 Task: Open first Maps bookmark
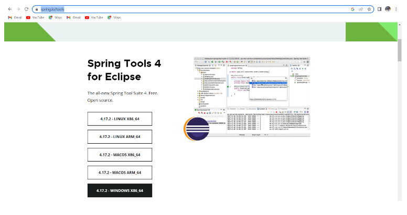click(56, 17)
